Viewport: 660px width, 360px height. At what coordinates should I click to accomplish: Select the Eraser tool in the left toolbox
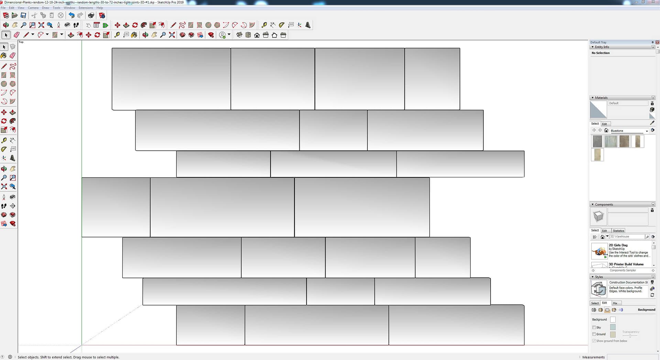13,56
